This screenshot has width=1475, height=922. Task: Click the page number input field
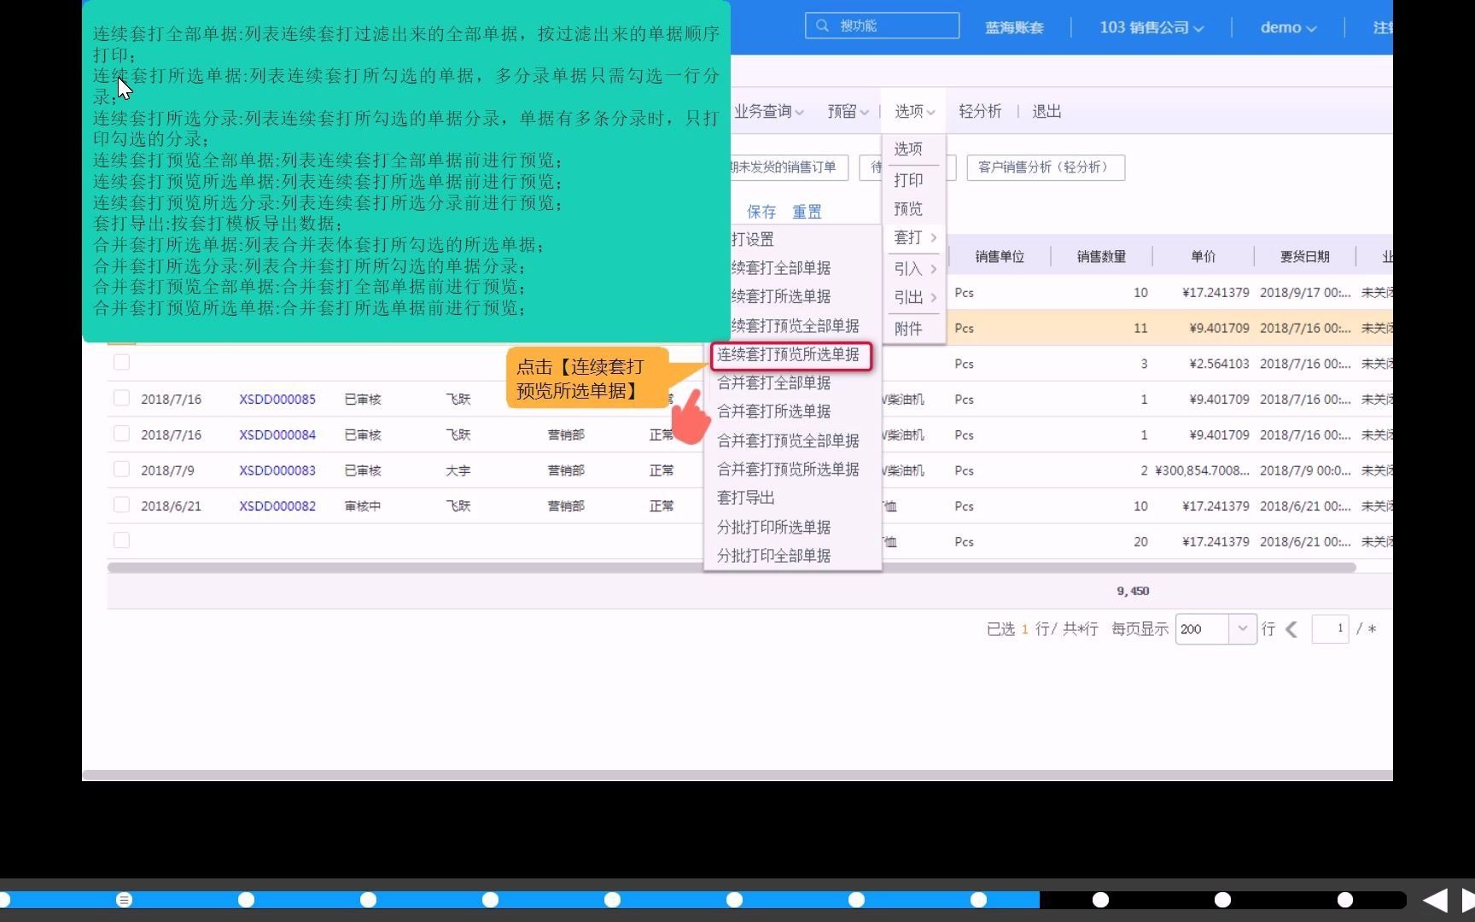pyautogui.click(x=1330, y=629)
